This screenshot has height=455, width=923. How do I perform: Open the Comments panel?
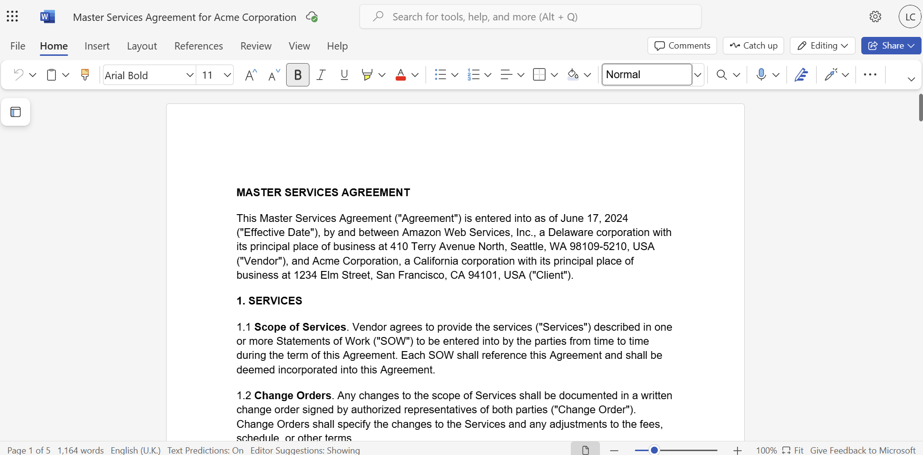tap(682, 46)
